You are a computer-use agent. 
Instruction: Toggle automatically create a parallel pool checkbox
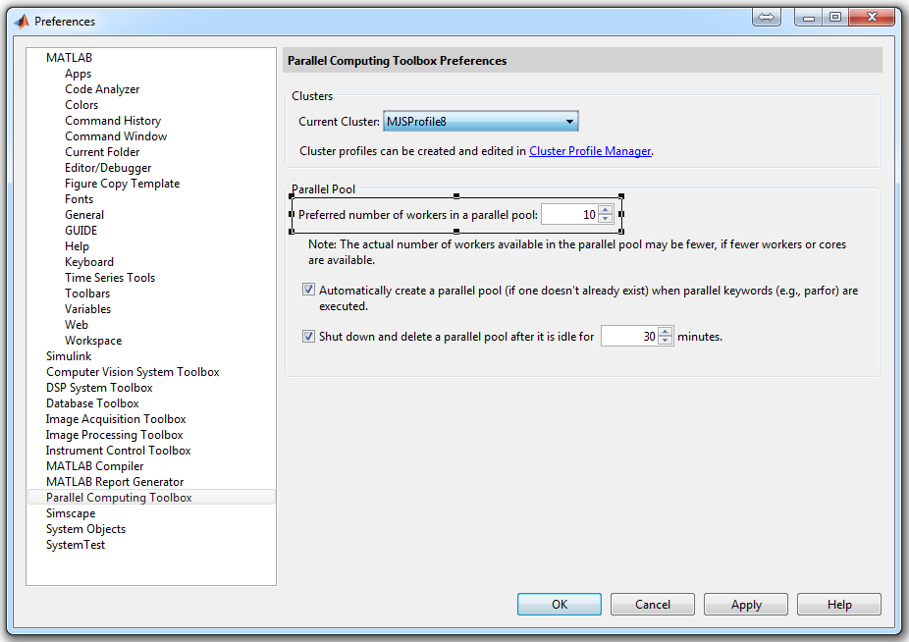tap(309, 290)
